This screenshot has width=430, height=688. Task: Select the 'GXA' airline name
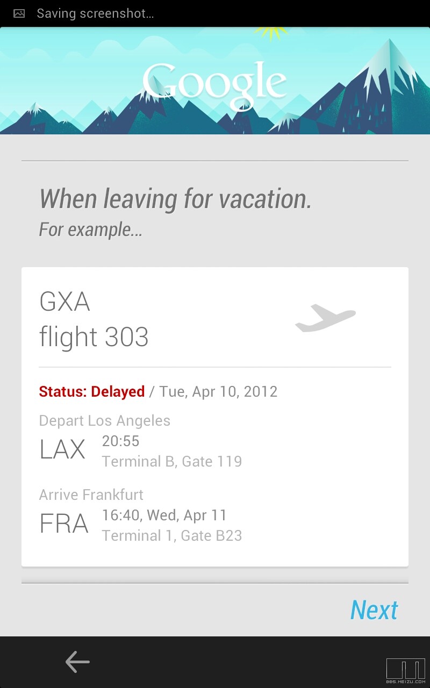click(x=64, y=302)
